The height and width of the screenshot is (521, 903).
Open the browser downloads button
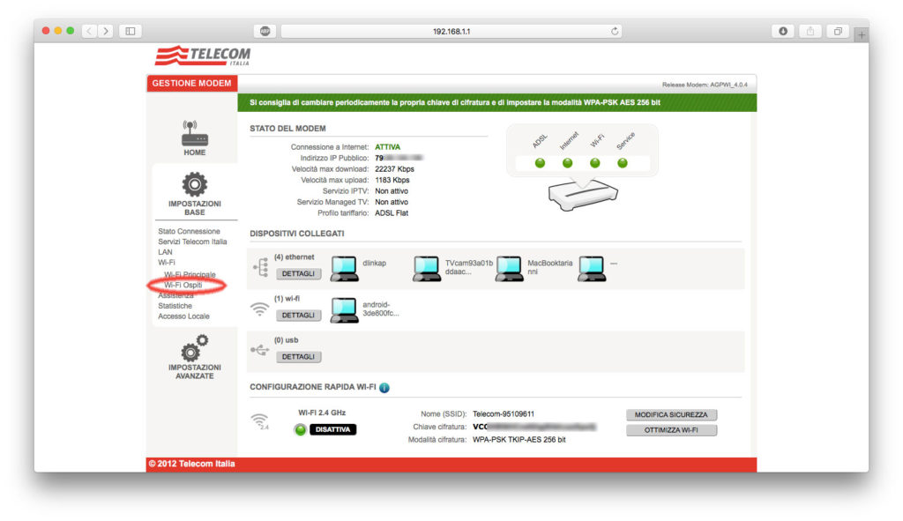(783, 31)
